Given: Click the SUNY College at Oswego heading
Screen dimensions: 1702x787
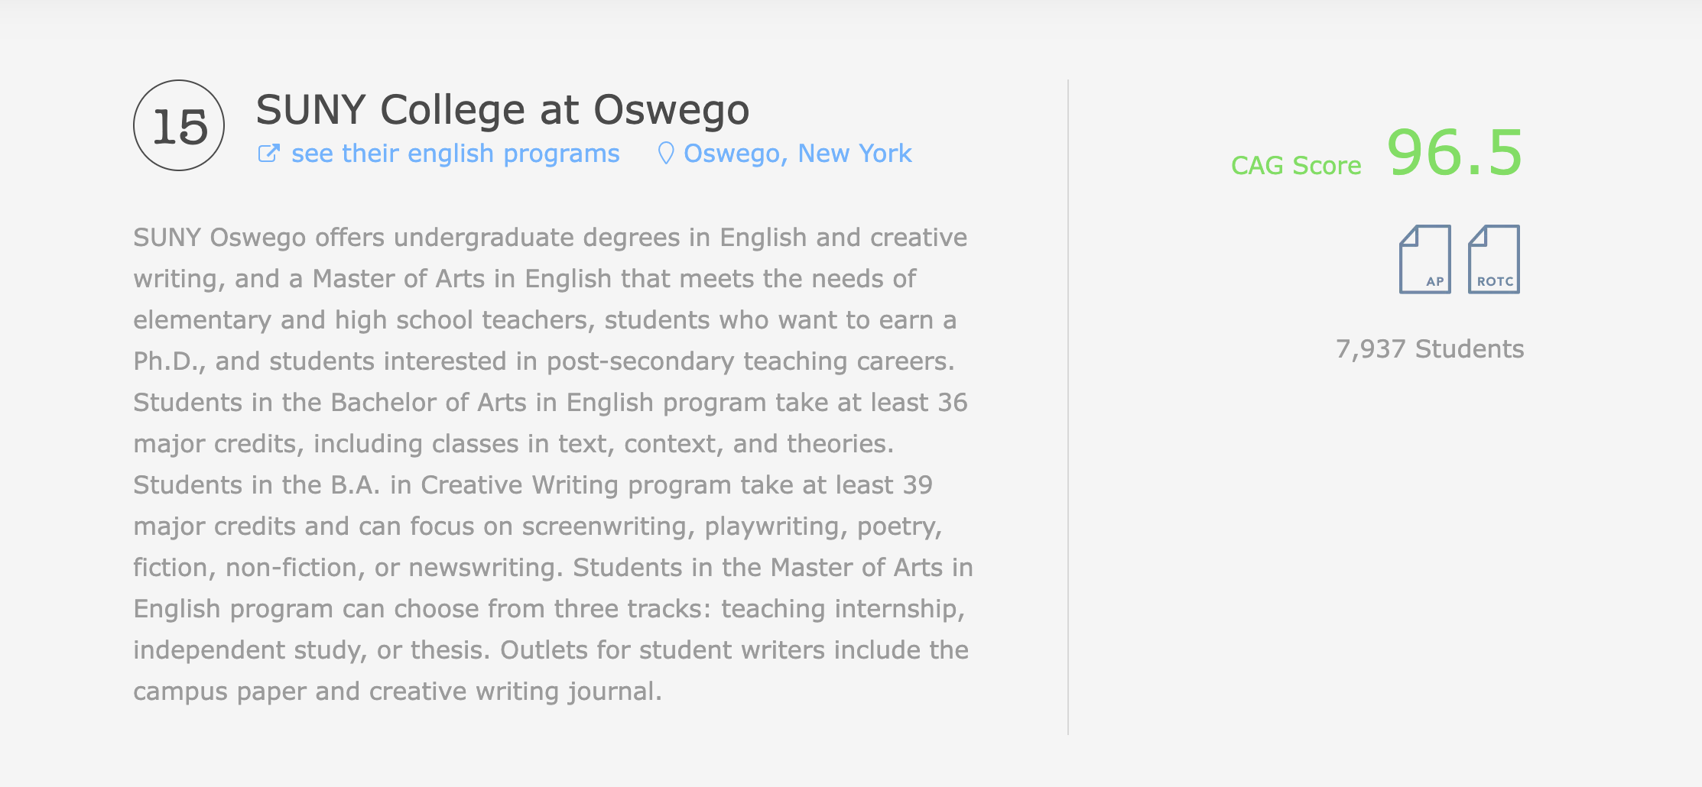Looking at the screenshot, I should (x=502, y=110).
